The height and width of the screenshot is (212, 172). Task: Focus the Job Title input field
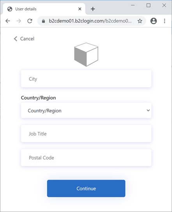86,134
